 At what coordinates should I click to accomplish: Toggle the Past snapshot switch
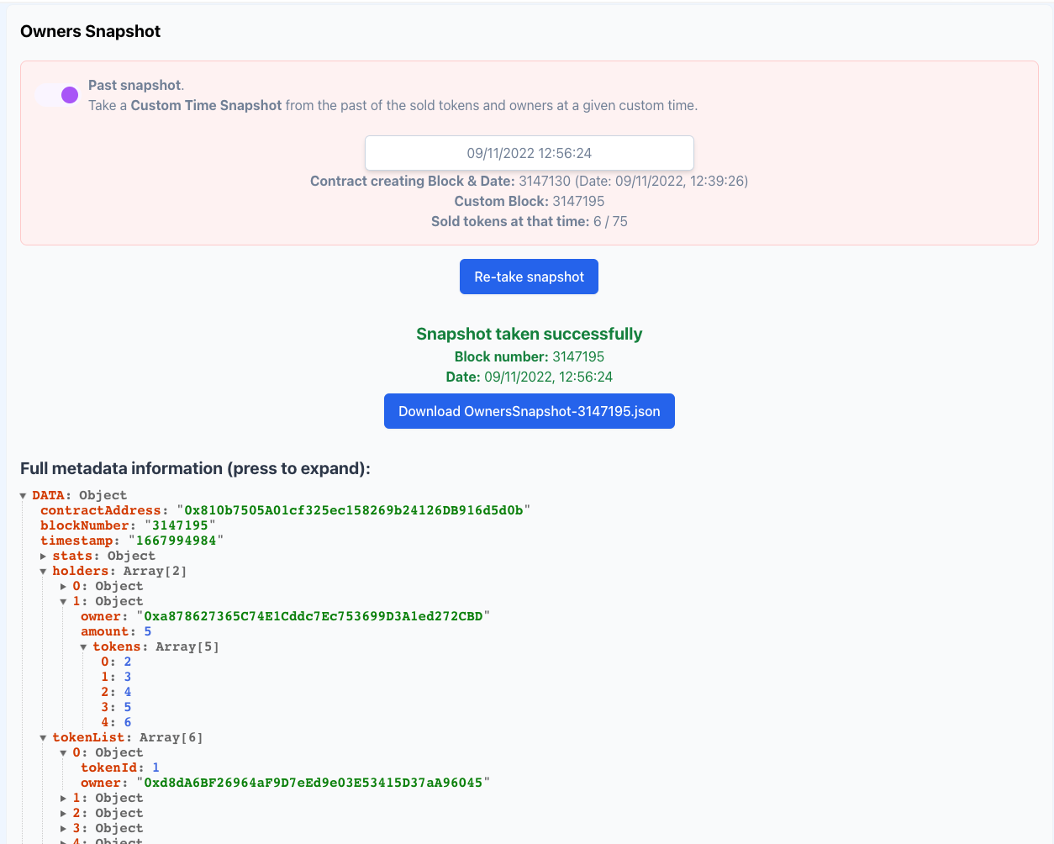point(57,95)
